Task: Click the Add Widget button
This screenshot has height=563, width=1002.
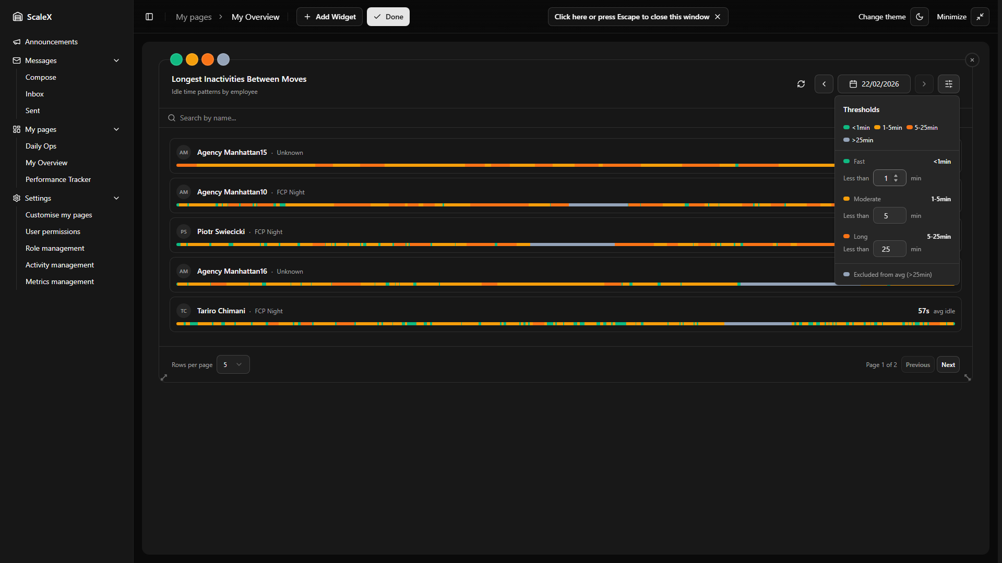Action: 329,17
